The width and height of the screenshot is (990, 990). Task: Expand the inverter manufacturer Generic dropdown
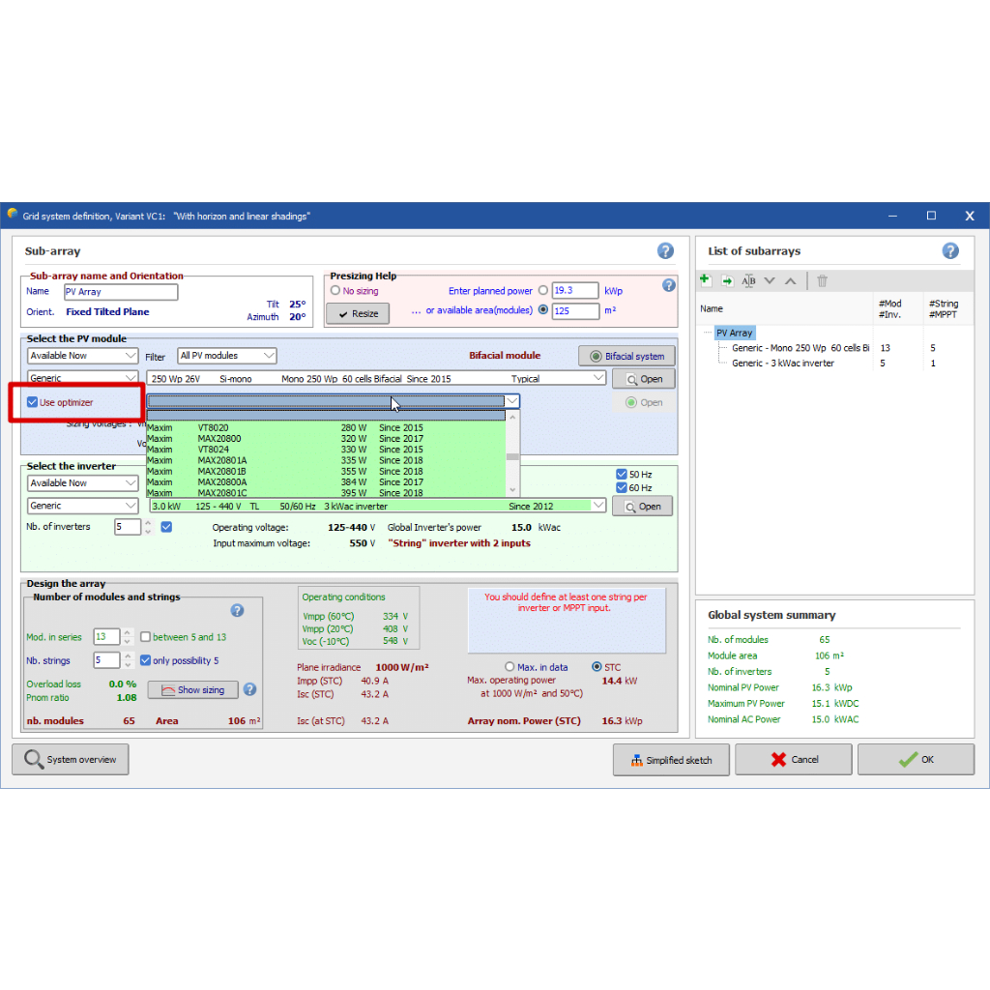[83, 506]
